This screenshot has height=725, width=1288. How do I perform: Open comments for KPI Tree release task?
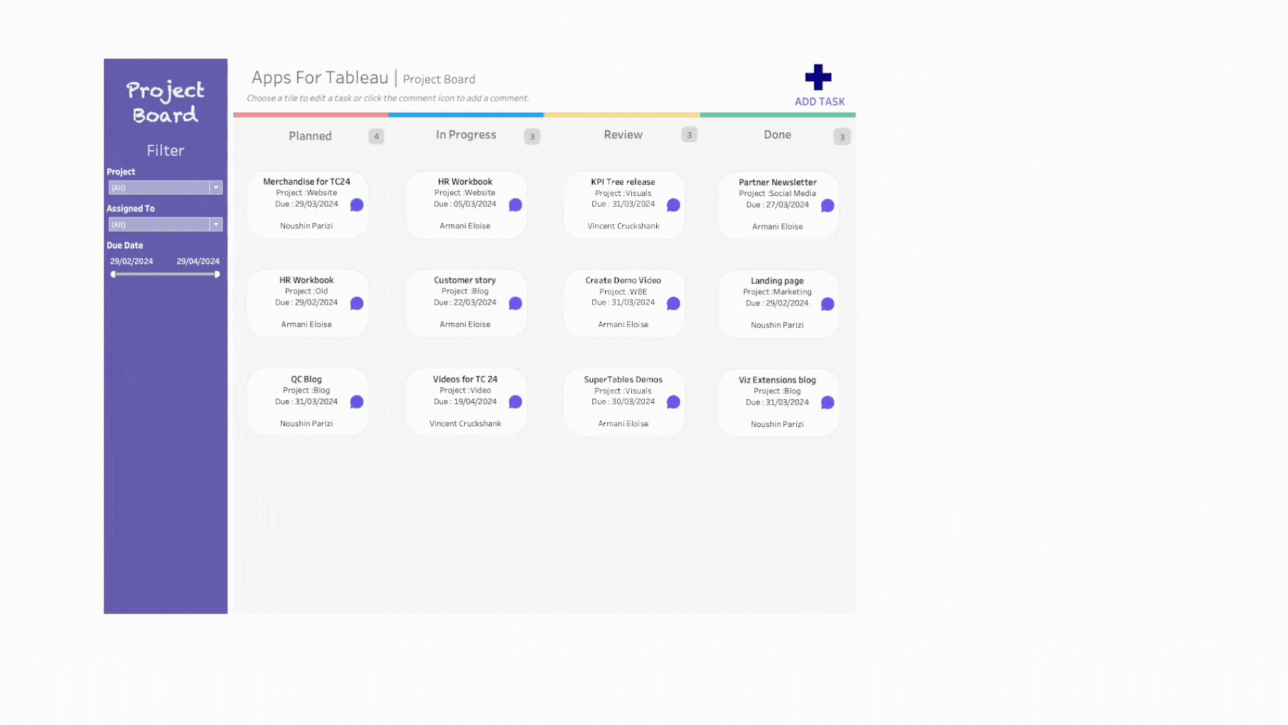click(674, 205)
